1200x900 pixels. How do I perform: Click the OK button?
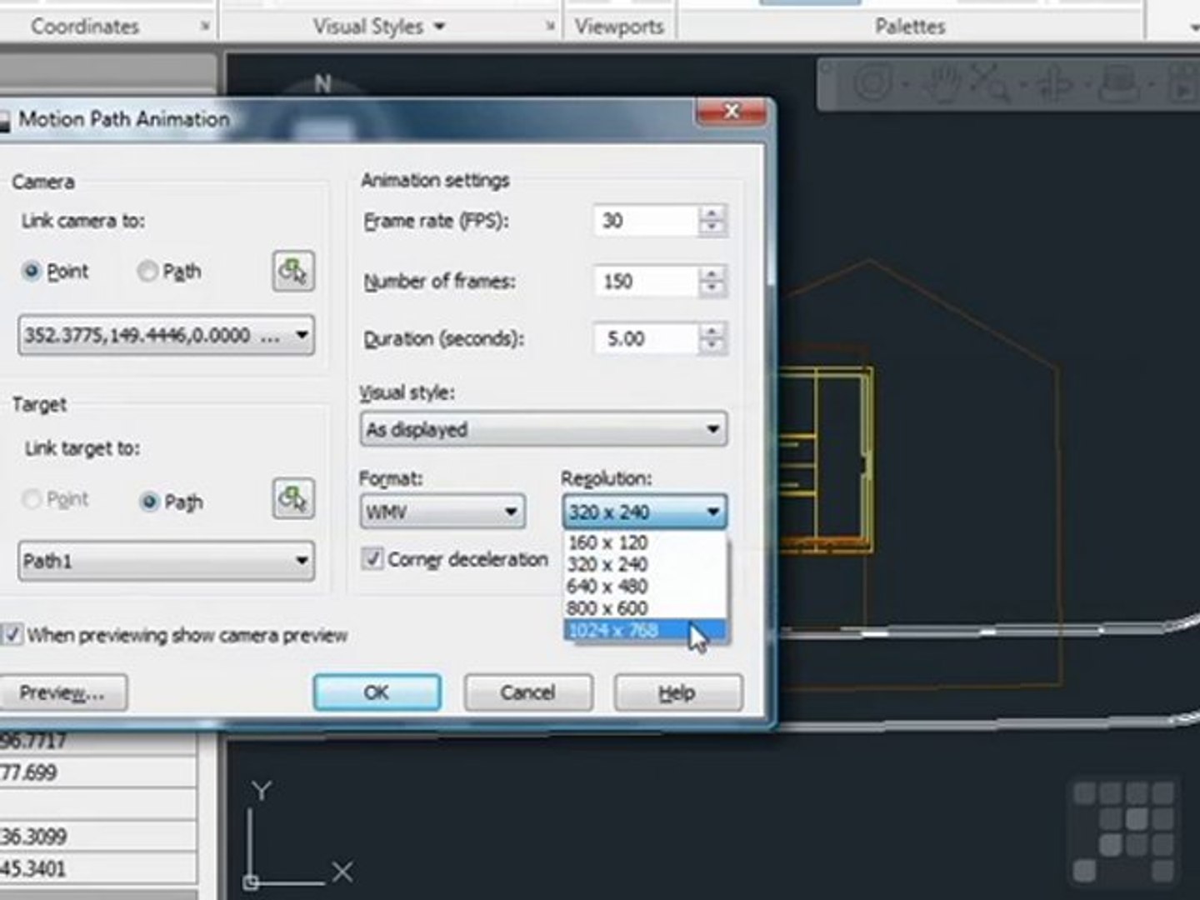tap(377, 692)
